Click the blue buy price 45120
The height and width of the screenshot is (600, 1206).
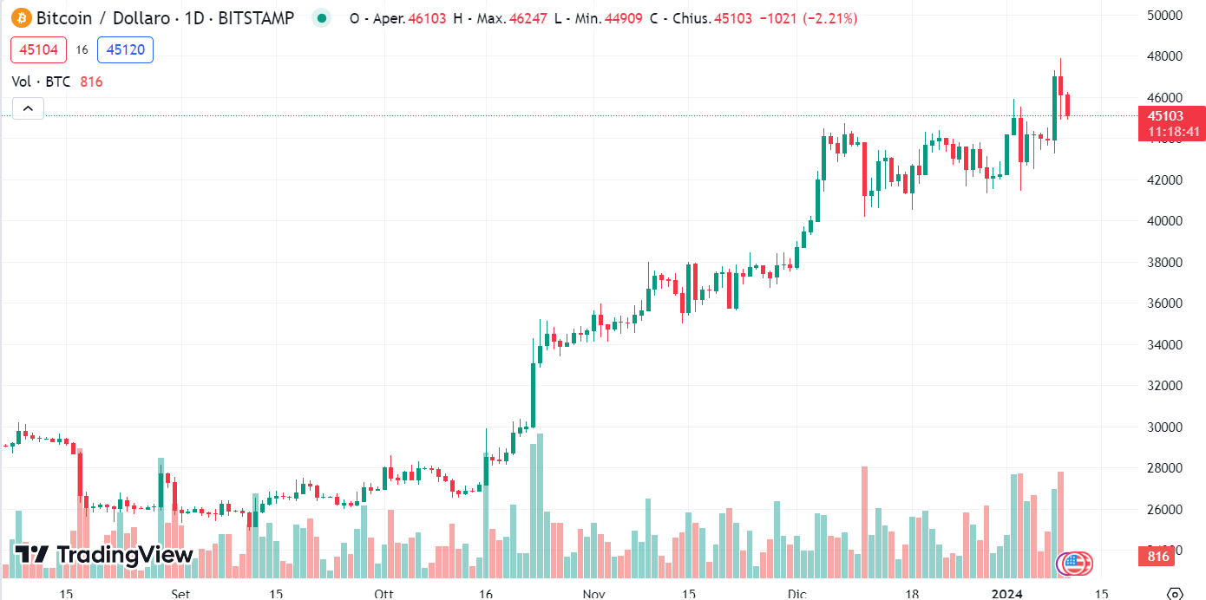point(125,50)
